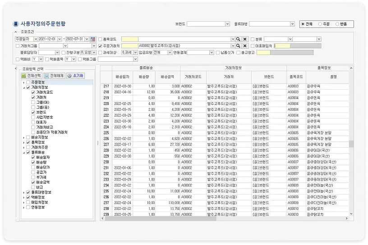Expand the 주문정보 tree node
This screenshot has width=368, height=245.
(x=24, y=82)
